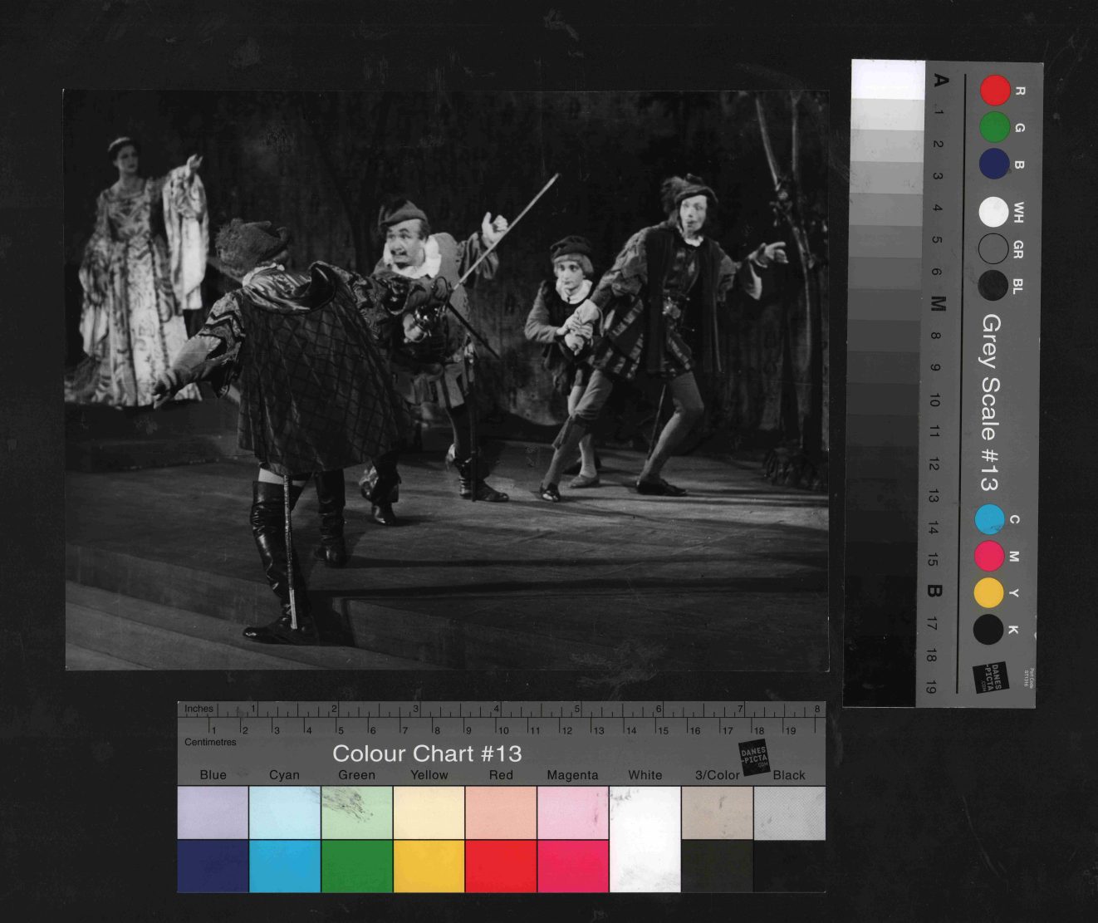Click the dark blue swatch in Colour Chart
Viewport: 1098px width, 923px height.
(213, 866)
